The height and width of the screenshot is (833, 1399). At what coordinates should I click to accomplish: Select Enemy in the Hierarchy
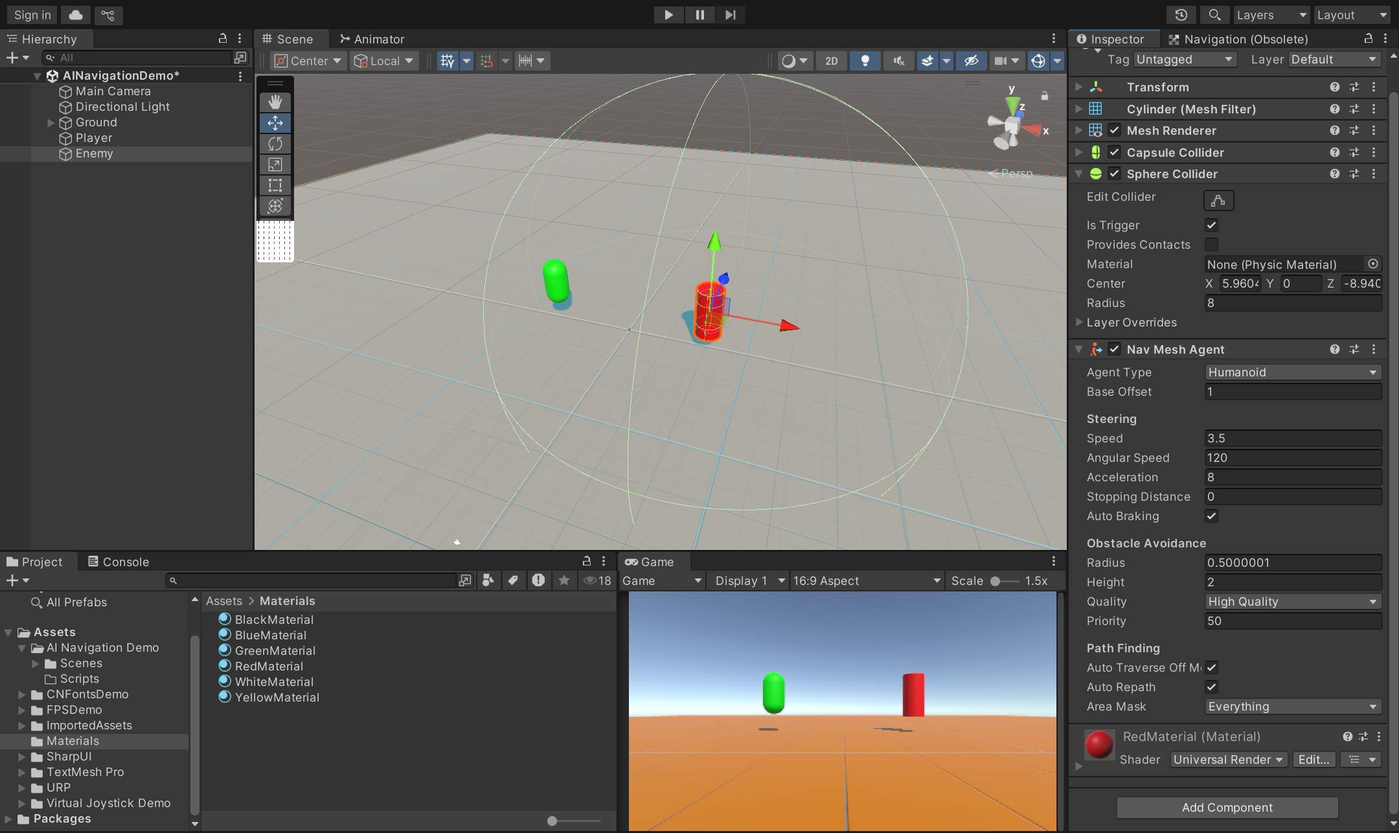click(x=94, y=154)
